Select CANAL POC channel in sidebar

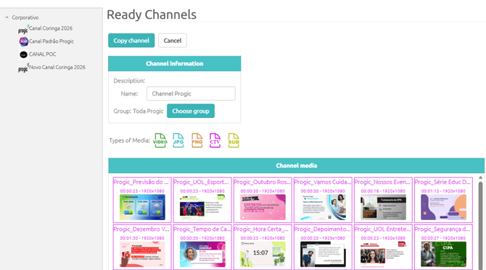click(x=43, y=54)
